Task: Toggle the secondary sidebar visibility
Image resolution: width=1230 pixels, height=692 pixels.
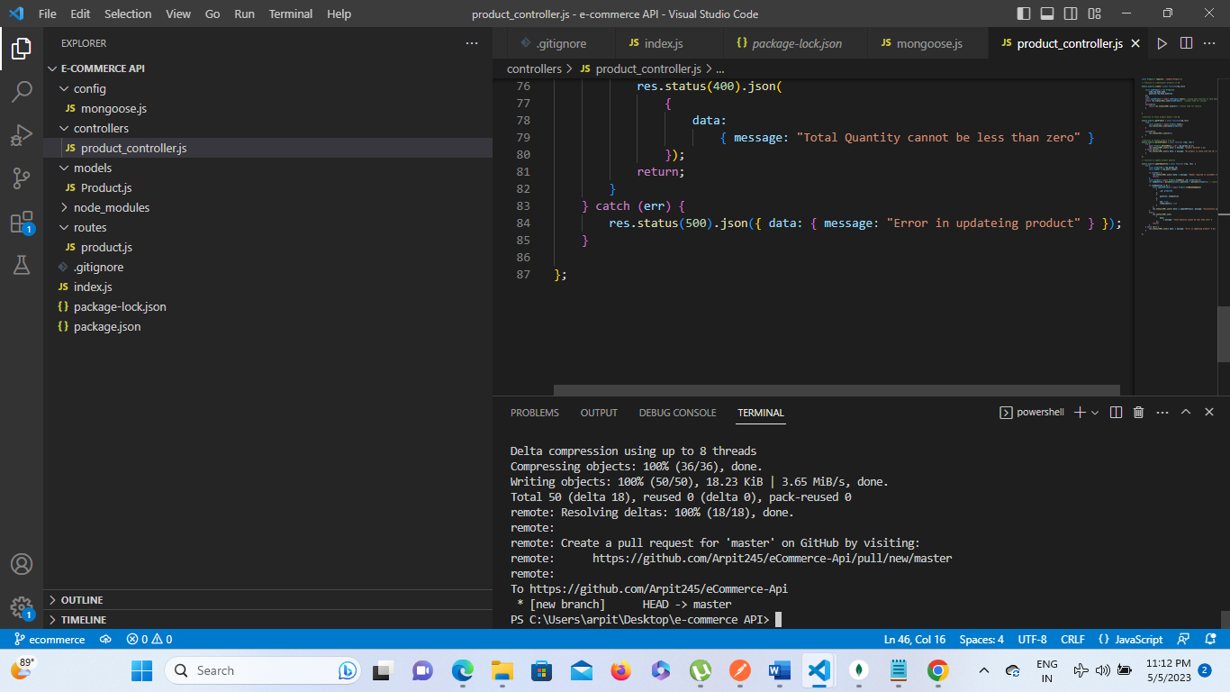Action: 1071,14
